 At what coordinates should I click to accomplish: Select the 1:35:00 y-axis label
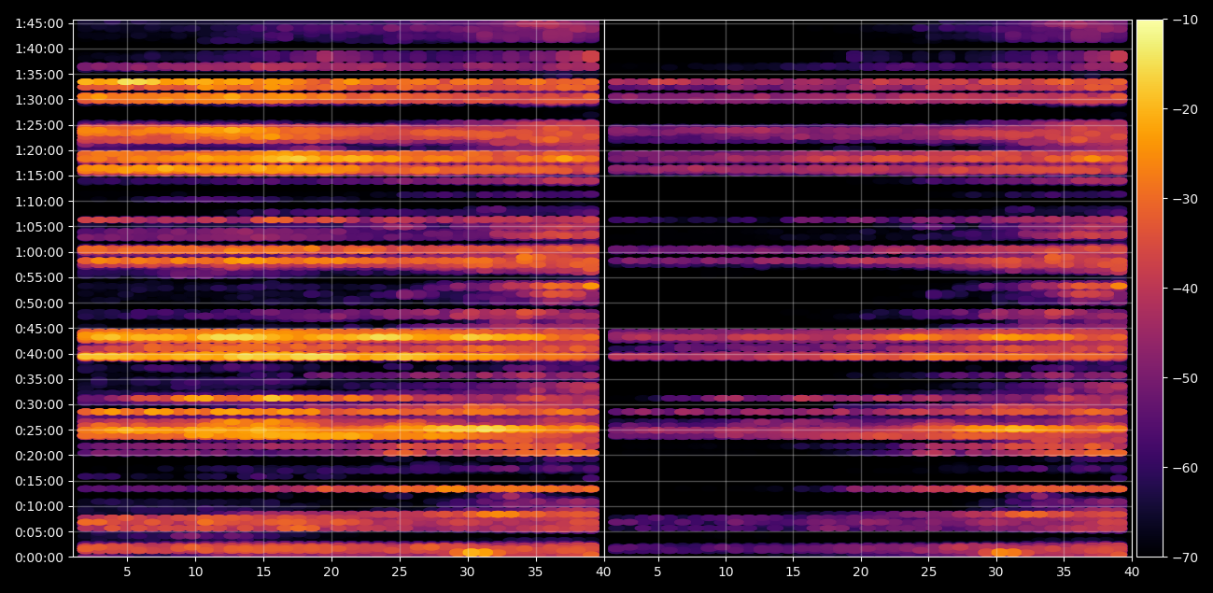pyautogui.click(x=39, y=74)
